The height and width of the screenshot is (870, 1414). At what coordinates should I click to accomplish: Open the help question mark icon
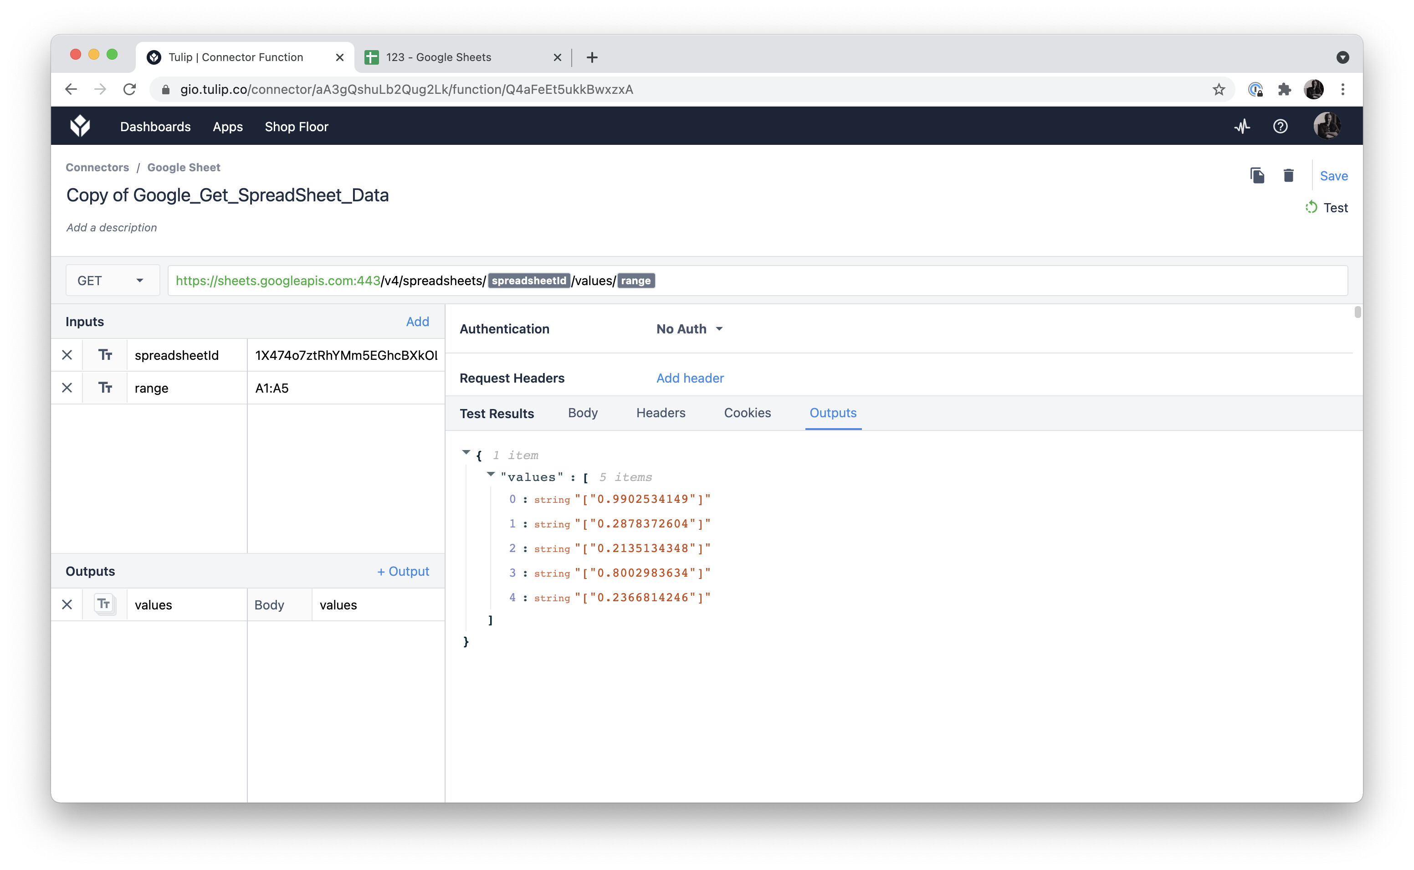(x=1280, y=126)
